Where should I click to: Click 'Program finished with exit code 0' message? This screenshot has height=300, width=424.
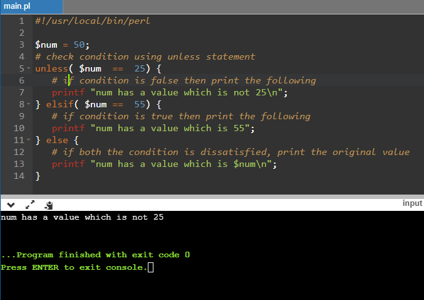click(103, 255)
